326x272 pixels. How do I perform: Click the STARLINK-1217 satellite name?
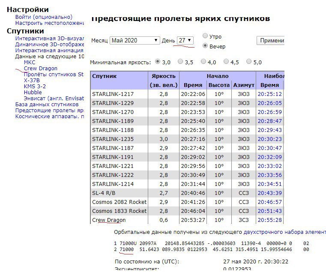click(x=113, y=94)
